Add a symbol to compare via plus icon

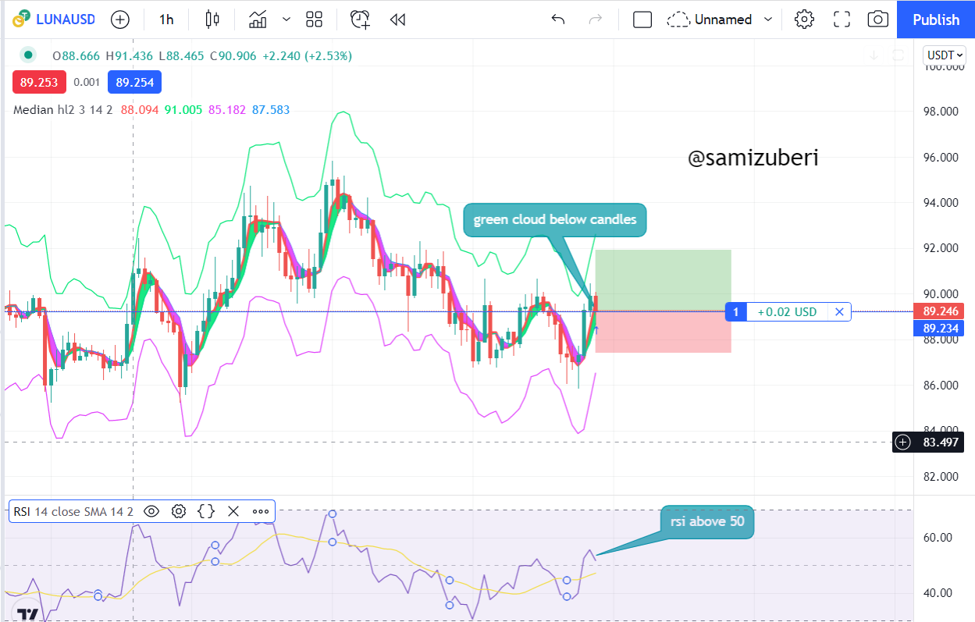point(120,20)
